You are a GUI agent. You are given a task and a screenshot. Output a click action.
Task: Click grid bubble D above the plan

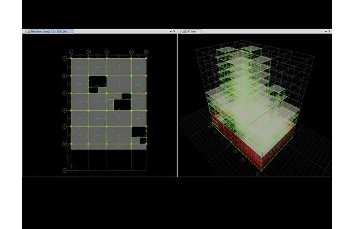coord(131,52)
